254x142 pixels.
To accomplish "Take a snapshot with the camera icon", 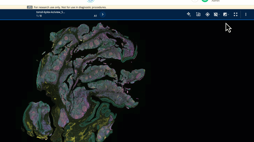I will click(x=198, y=14).
